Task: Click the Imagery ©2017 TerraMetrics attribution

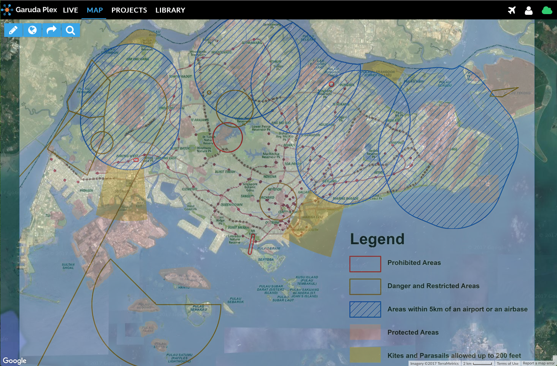Action: pos(434,363)
